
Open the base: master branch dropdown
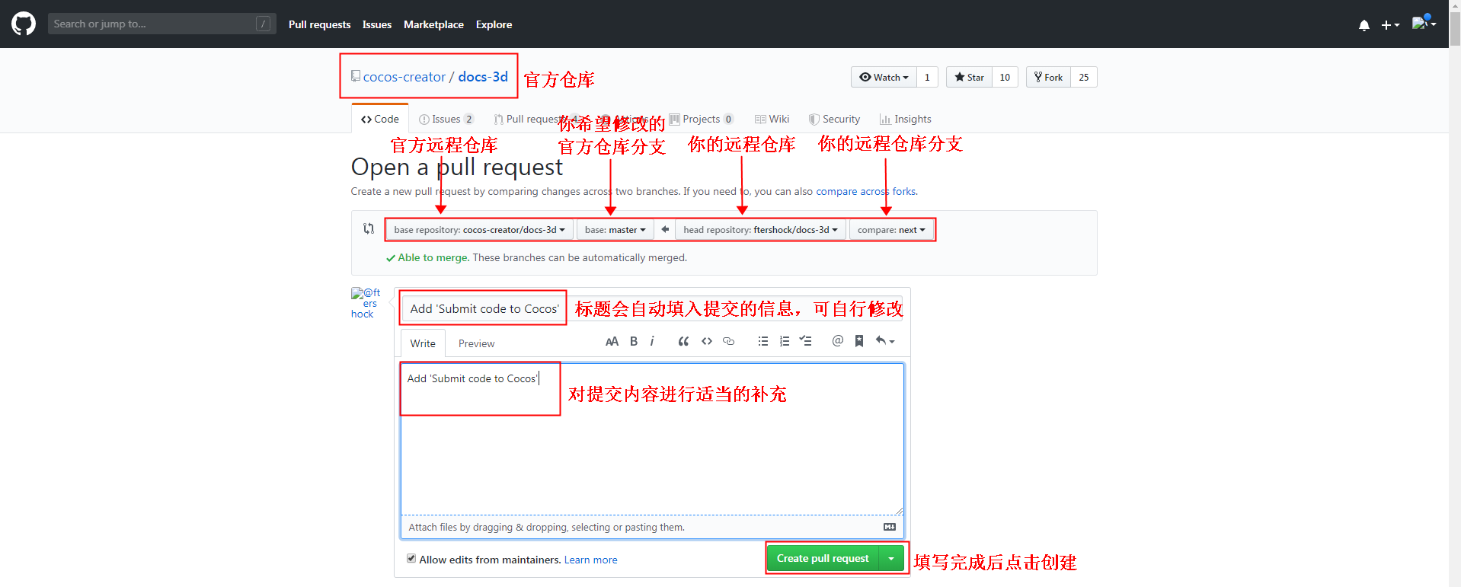(x=615, y=229)
